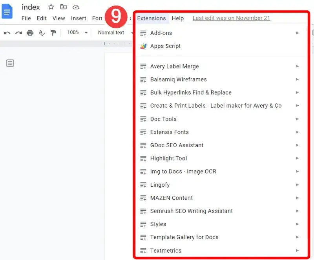The width and height of the screenshot is (314, 260).
Task: Click the move to folder icon
Action: (x=63, y=7)
